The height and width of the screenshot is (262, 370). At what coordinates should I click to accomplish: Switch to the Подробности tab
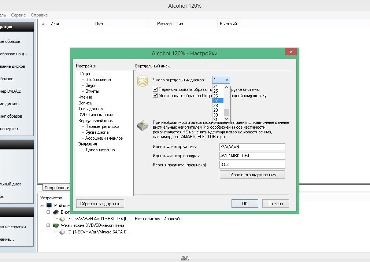(57, 188)
